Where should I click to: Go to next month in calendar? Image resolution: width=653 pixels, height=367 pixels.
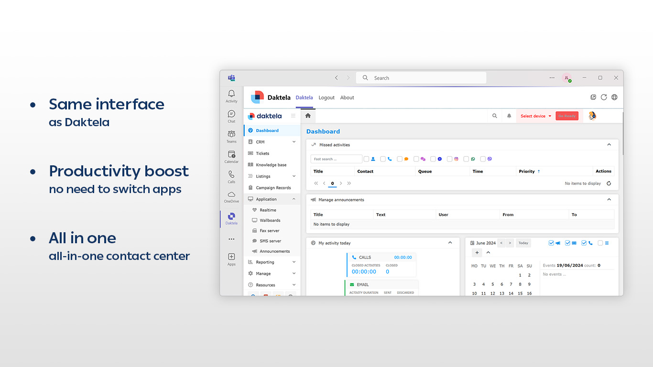coord(510,243)
